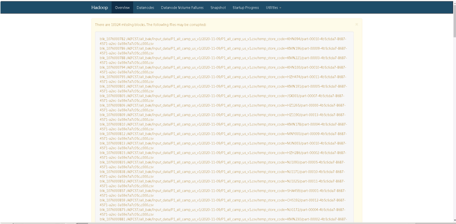Open the Overview tab
The image size is (456, 224).
tap(122, 8)
